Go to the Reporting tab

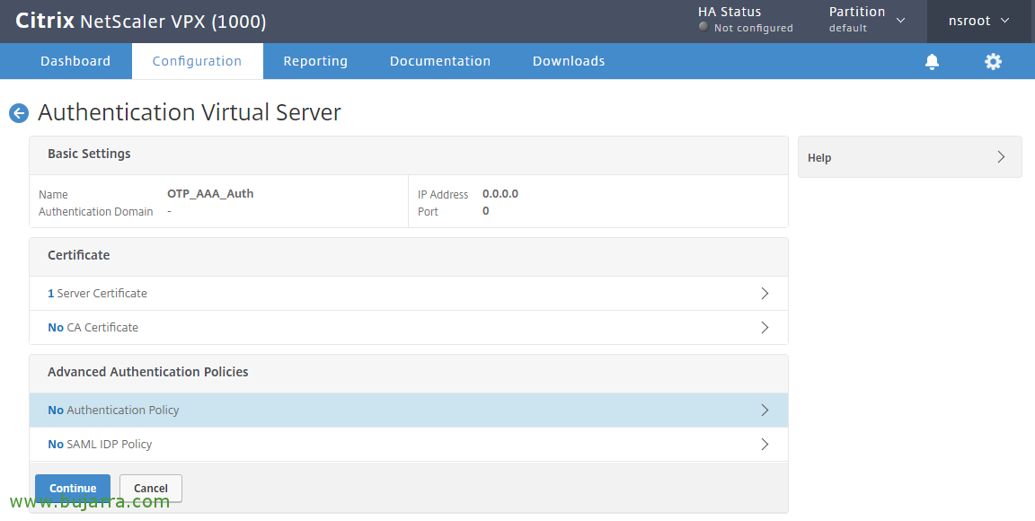(x=315, y=61)
